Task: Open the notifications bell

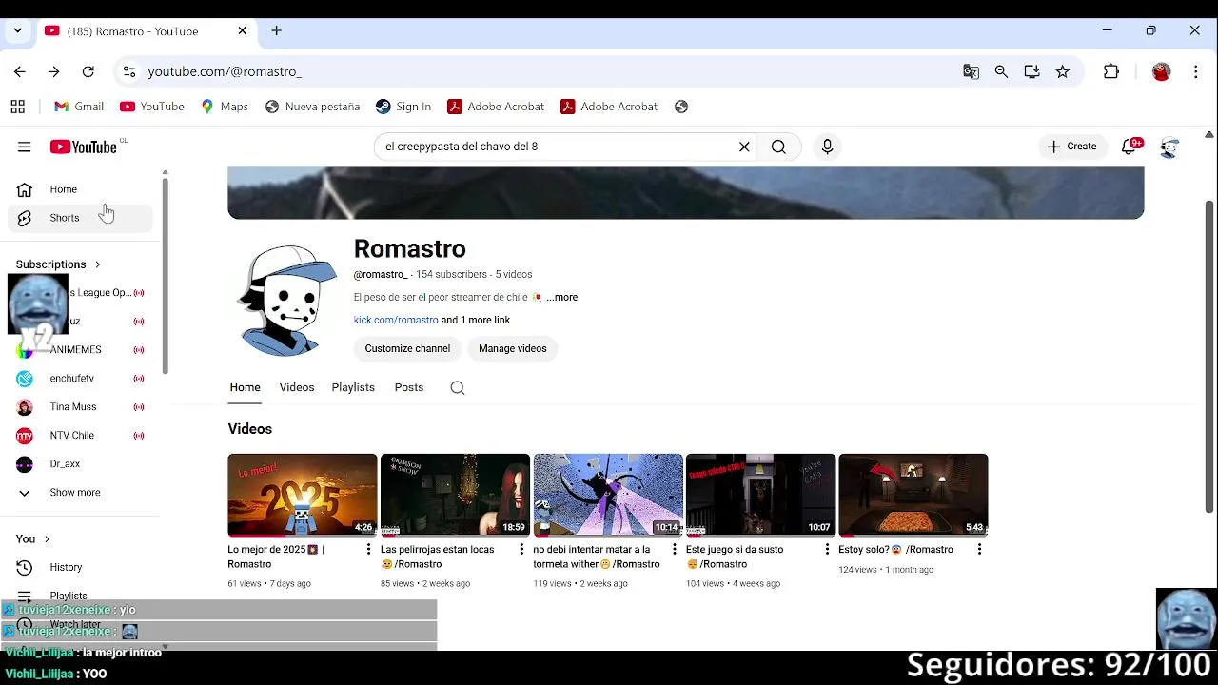Action: coord(1130,147)
